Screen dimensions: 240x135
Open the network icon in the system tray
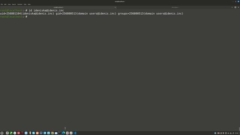tap(231, 133)
